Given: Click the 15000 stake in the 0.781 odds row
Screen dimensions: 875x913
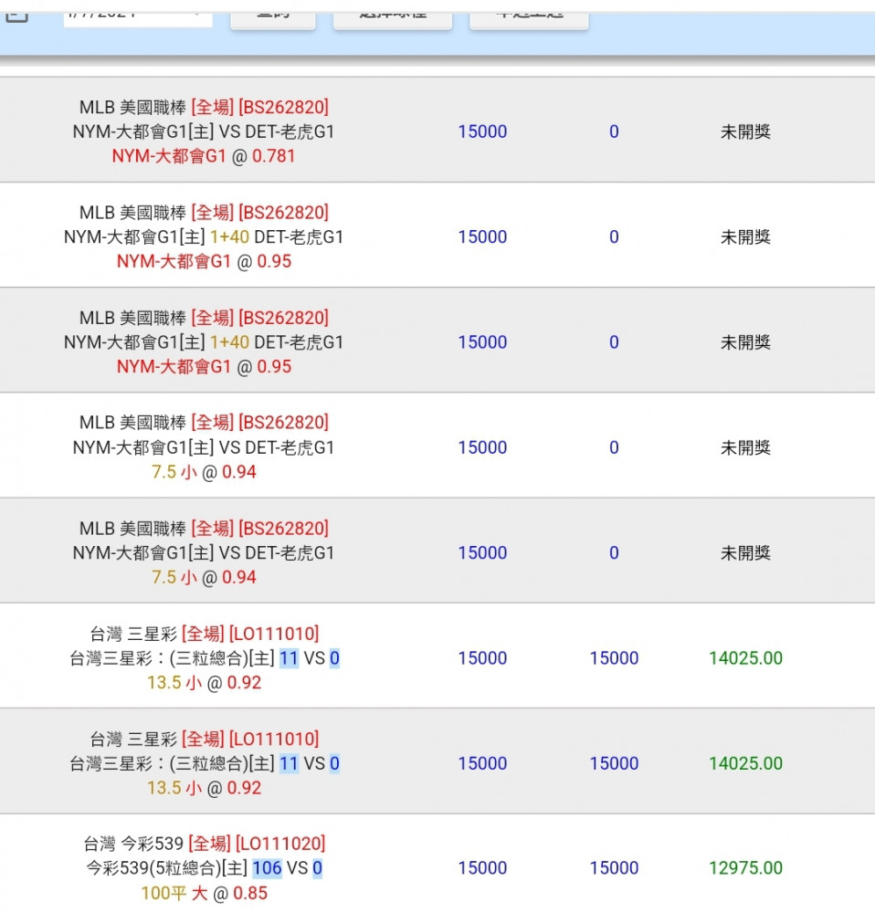Looking at the screenshot, I should point(482,131).
